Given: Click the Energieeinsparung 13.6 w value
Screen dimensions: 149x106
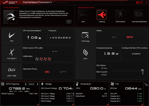Looking at the screenshot, I should click(x=111, y=54).
